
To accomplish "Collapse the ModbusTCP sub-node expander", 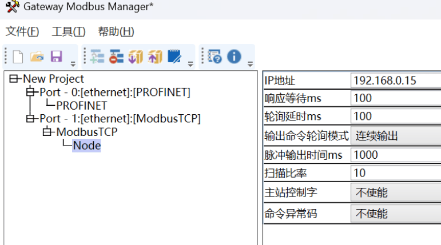I will click(x=47, y=131).
